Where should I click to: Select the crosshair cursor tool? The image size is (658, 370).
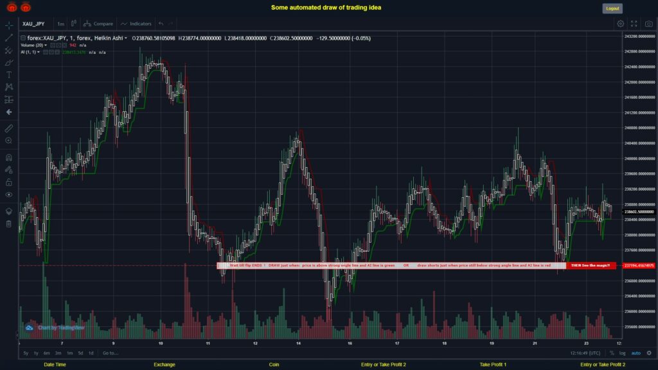tap(9, 25)
